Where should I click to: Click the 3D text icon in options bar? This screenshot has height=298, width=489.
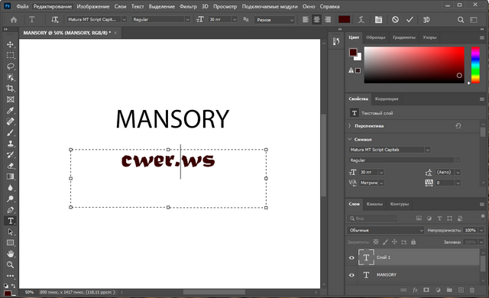[x=426, y=20]
